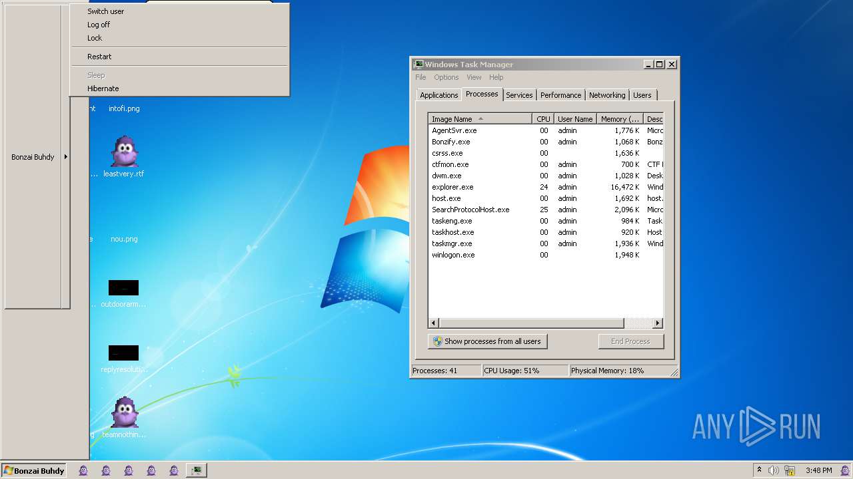Open the Options menu in Task Manager
The width and height of the screenshot is (853, 479).
pos(446,77)
